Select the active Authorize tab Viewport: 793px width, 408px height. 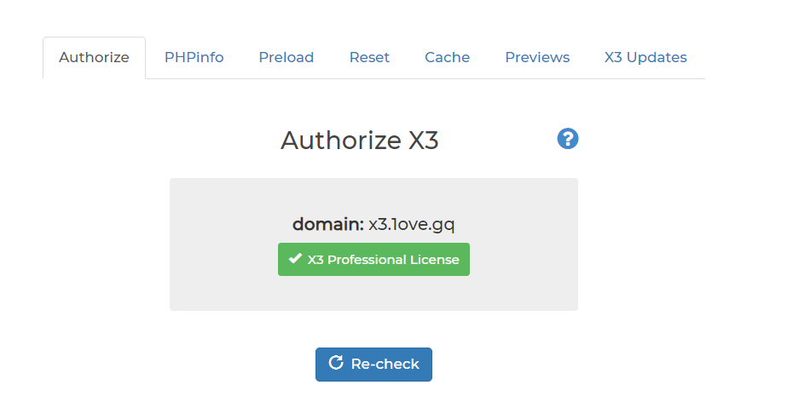click(94, 58)
